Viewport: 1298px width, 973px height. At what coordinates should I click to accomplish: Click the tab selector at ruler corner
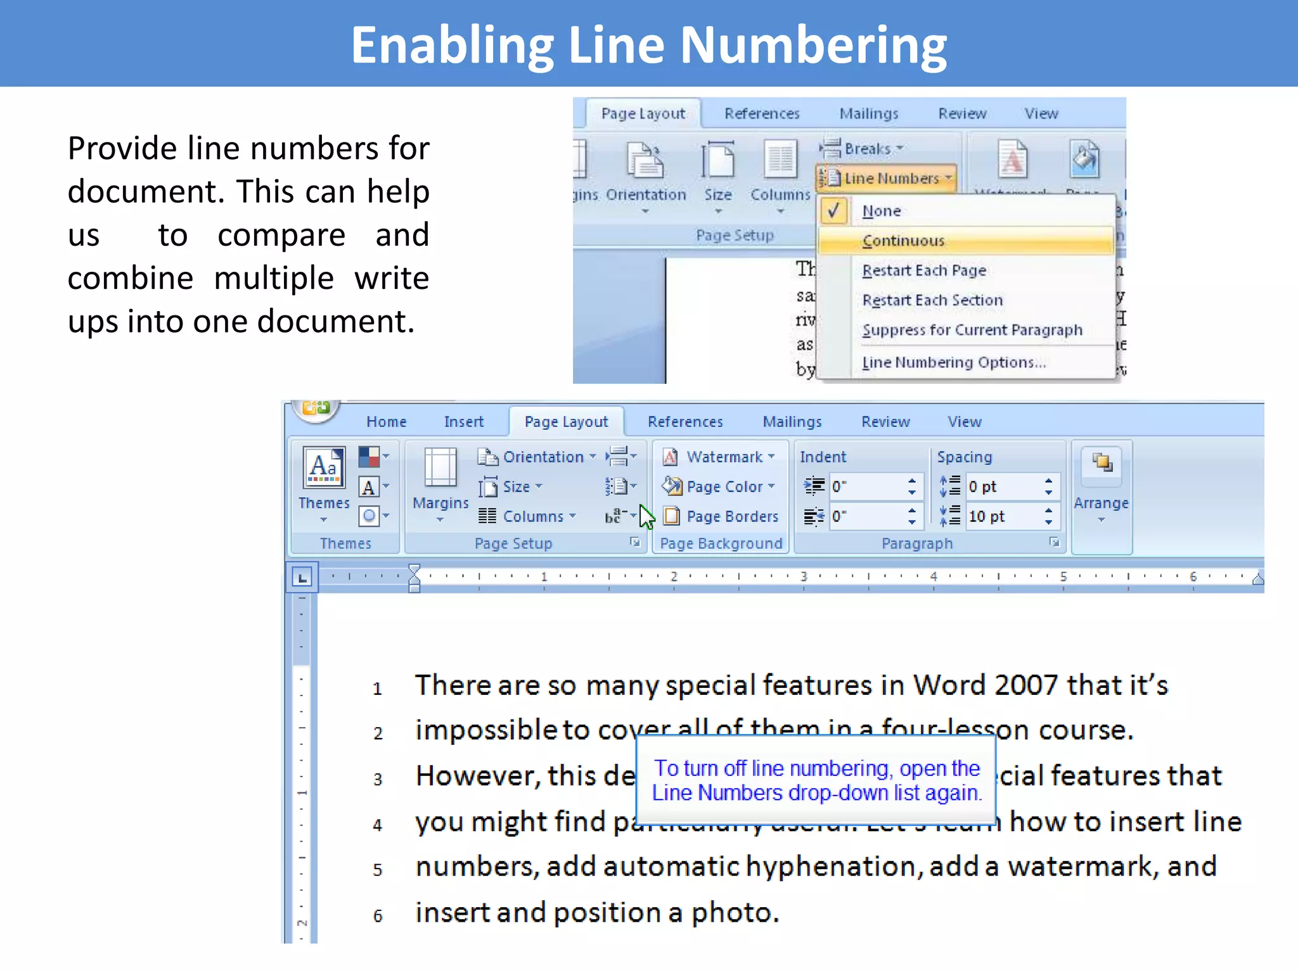tap(302, 577)
